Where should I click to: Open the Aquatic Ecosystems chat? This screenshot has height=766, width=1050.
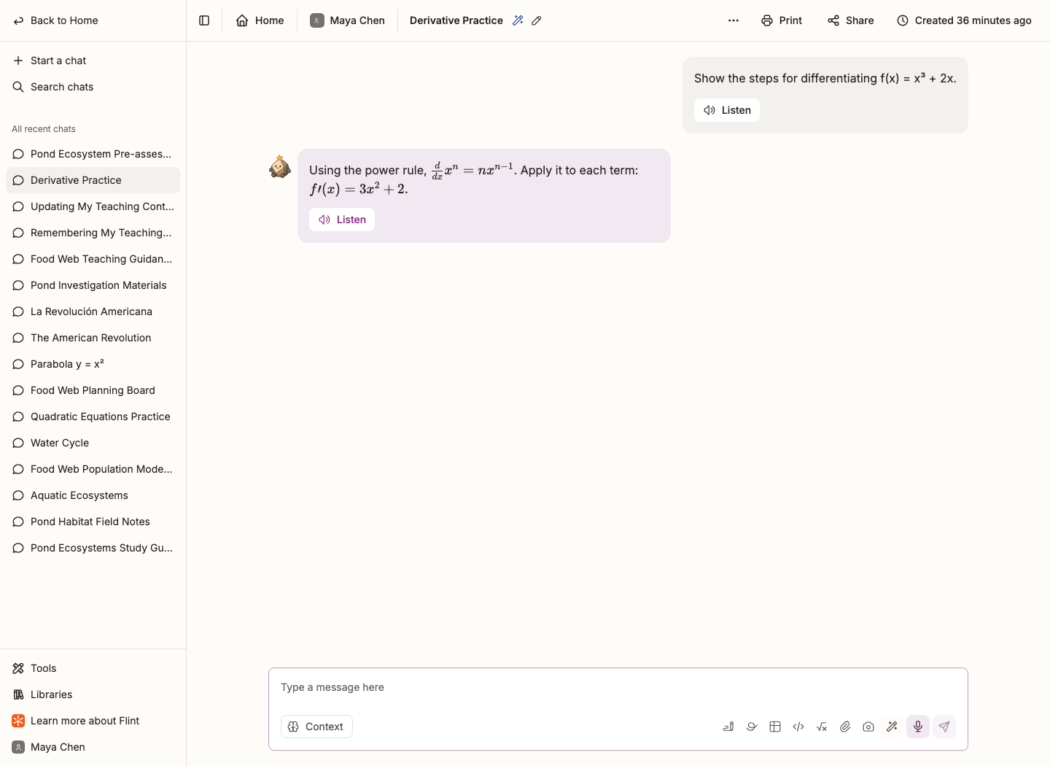[93, 495]
